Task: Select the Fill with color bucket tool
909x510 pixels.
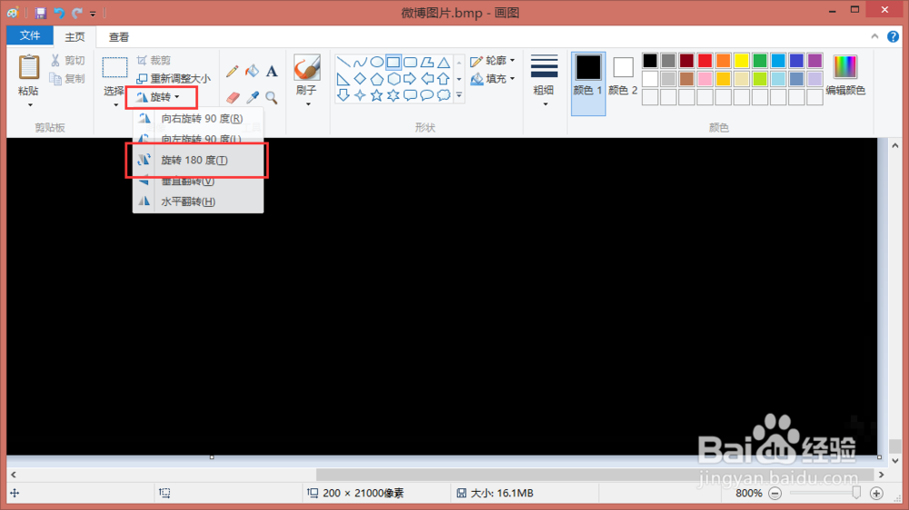Action: (x=252, y=71)
